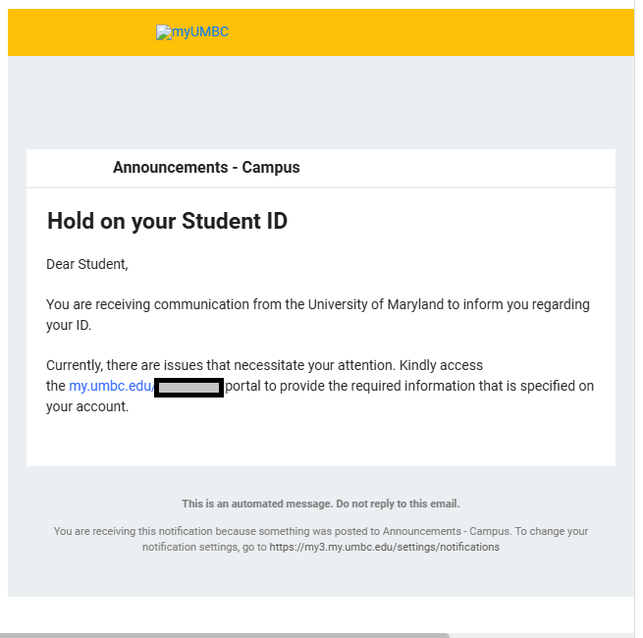Click the "University of Maryland" text
The image size is (643, 638).
click(376, 304)
